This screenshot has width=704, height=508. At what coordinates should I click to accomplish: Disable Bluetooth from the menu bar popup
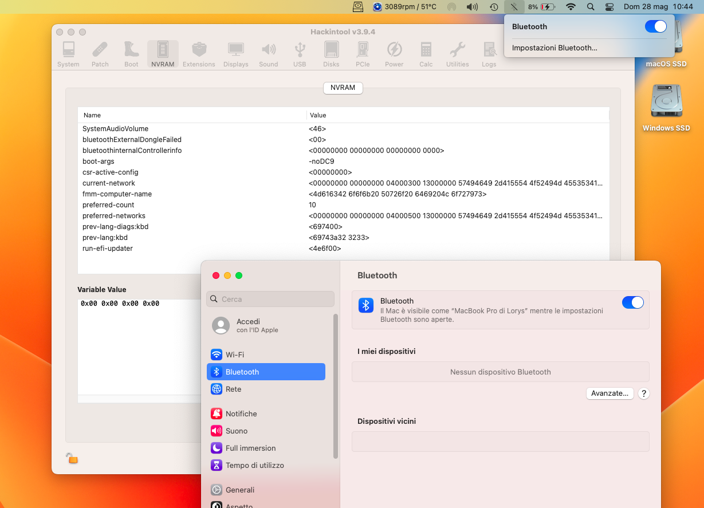click(655, 26)
